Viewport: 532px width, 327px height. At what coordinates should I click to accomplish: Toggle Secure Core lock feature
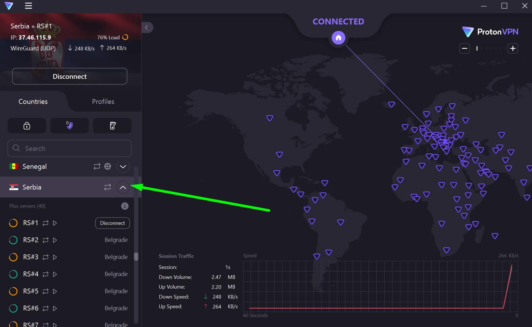(27, 126)
